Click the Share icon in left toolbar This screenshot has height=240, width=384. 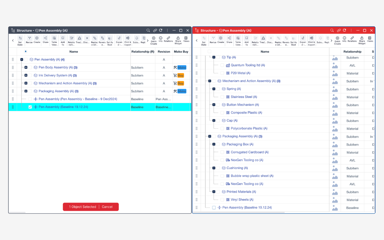point(45,40)
